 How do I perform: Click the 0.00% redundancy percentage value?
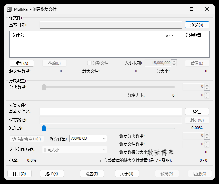197,128
